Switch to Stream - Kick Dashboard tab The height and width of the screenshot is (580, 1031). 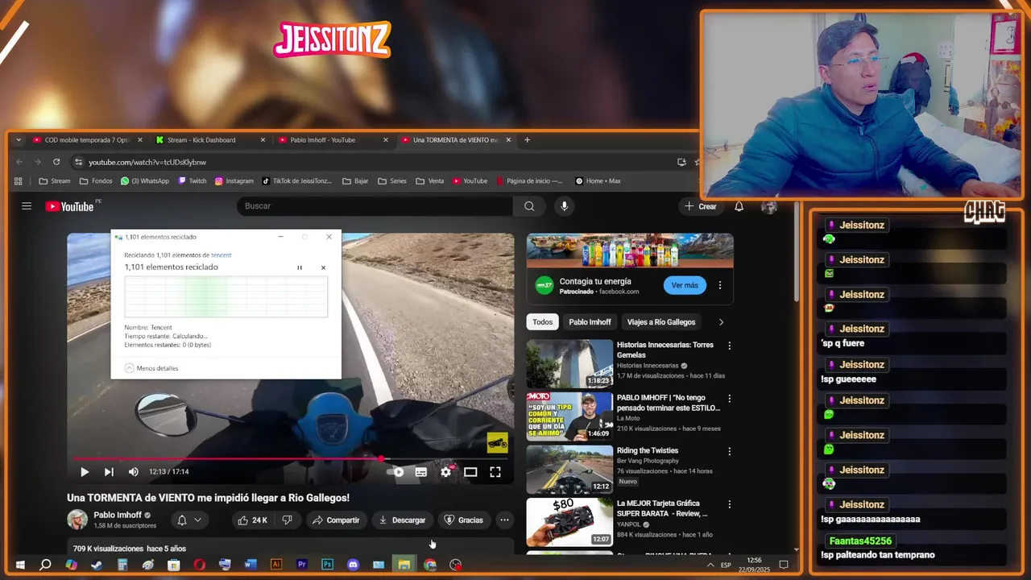pos(210,140)
